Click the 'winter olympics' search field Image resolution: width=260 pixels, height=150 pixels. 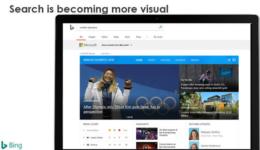click(120, 27)
